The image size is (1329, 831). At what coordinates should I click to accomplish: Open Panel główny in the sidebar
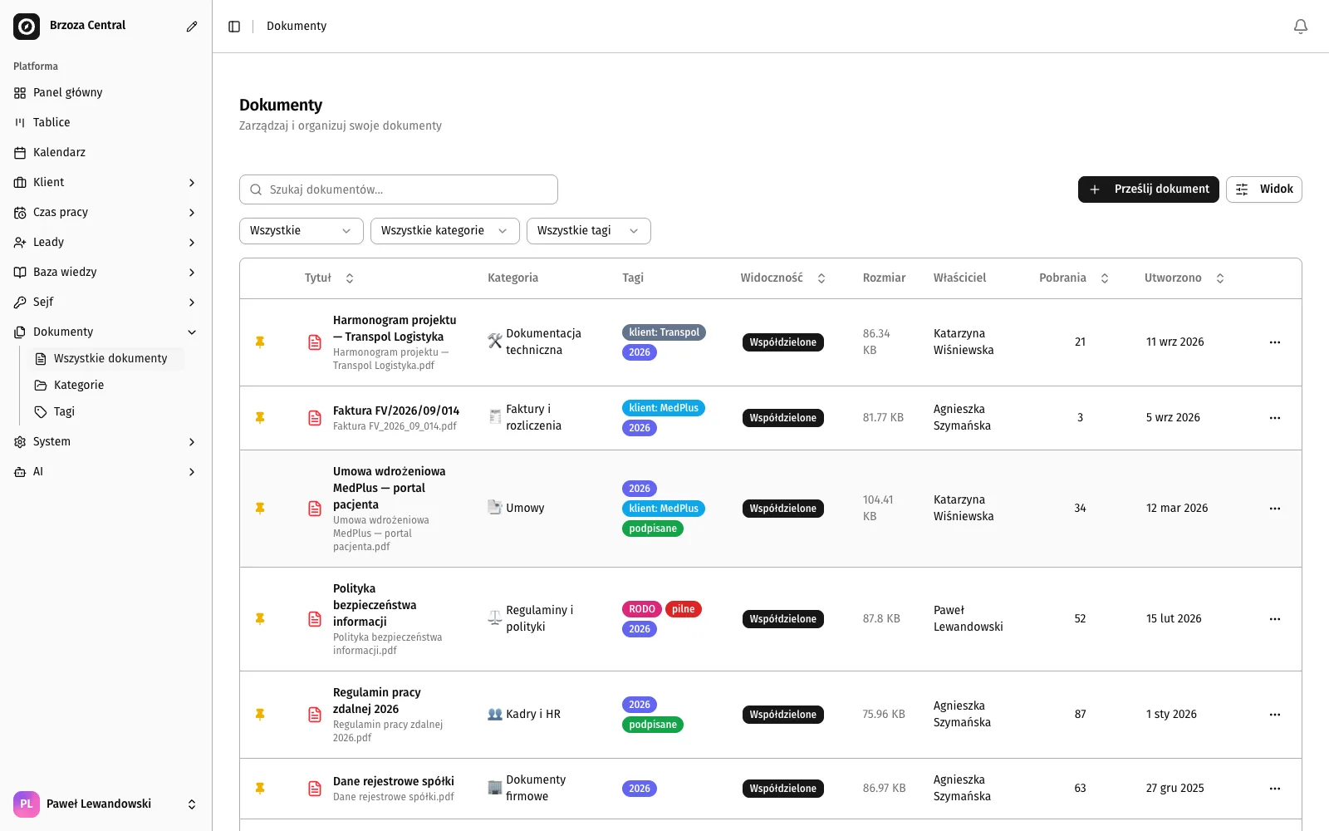[105, 93]
